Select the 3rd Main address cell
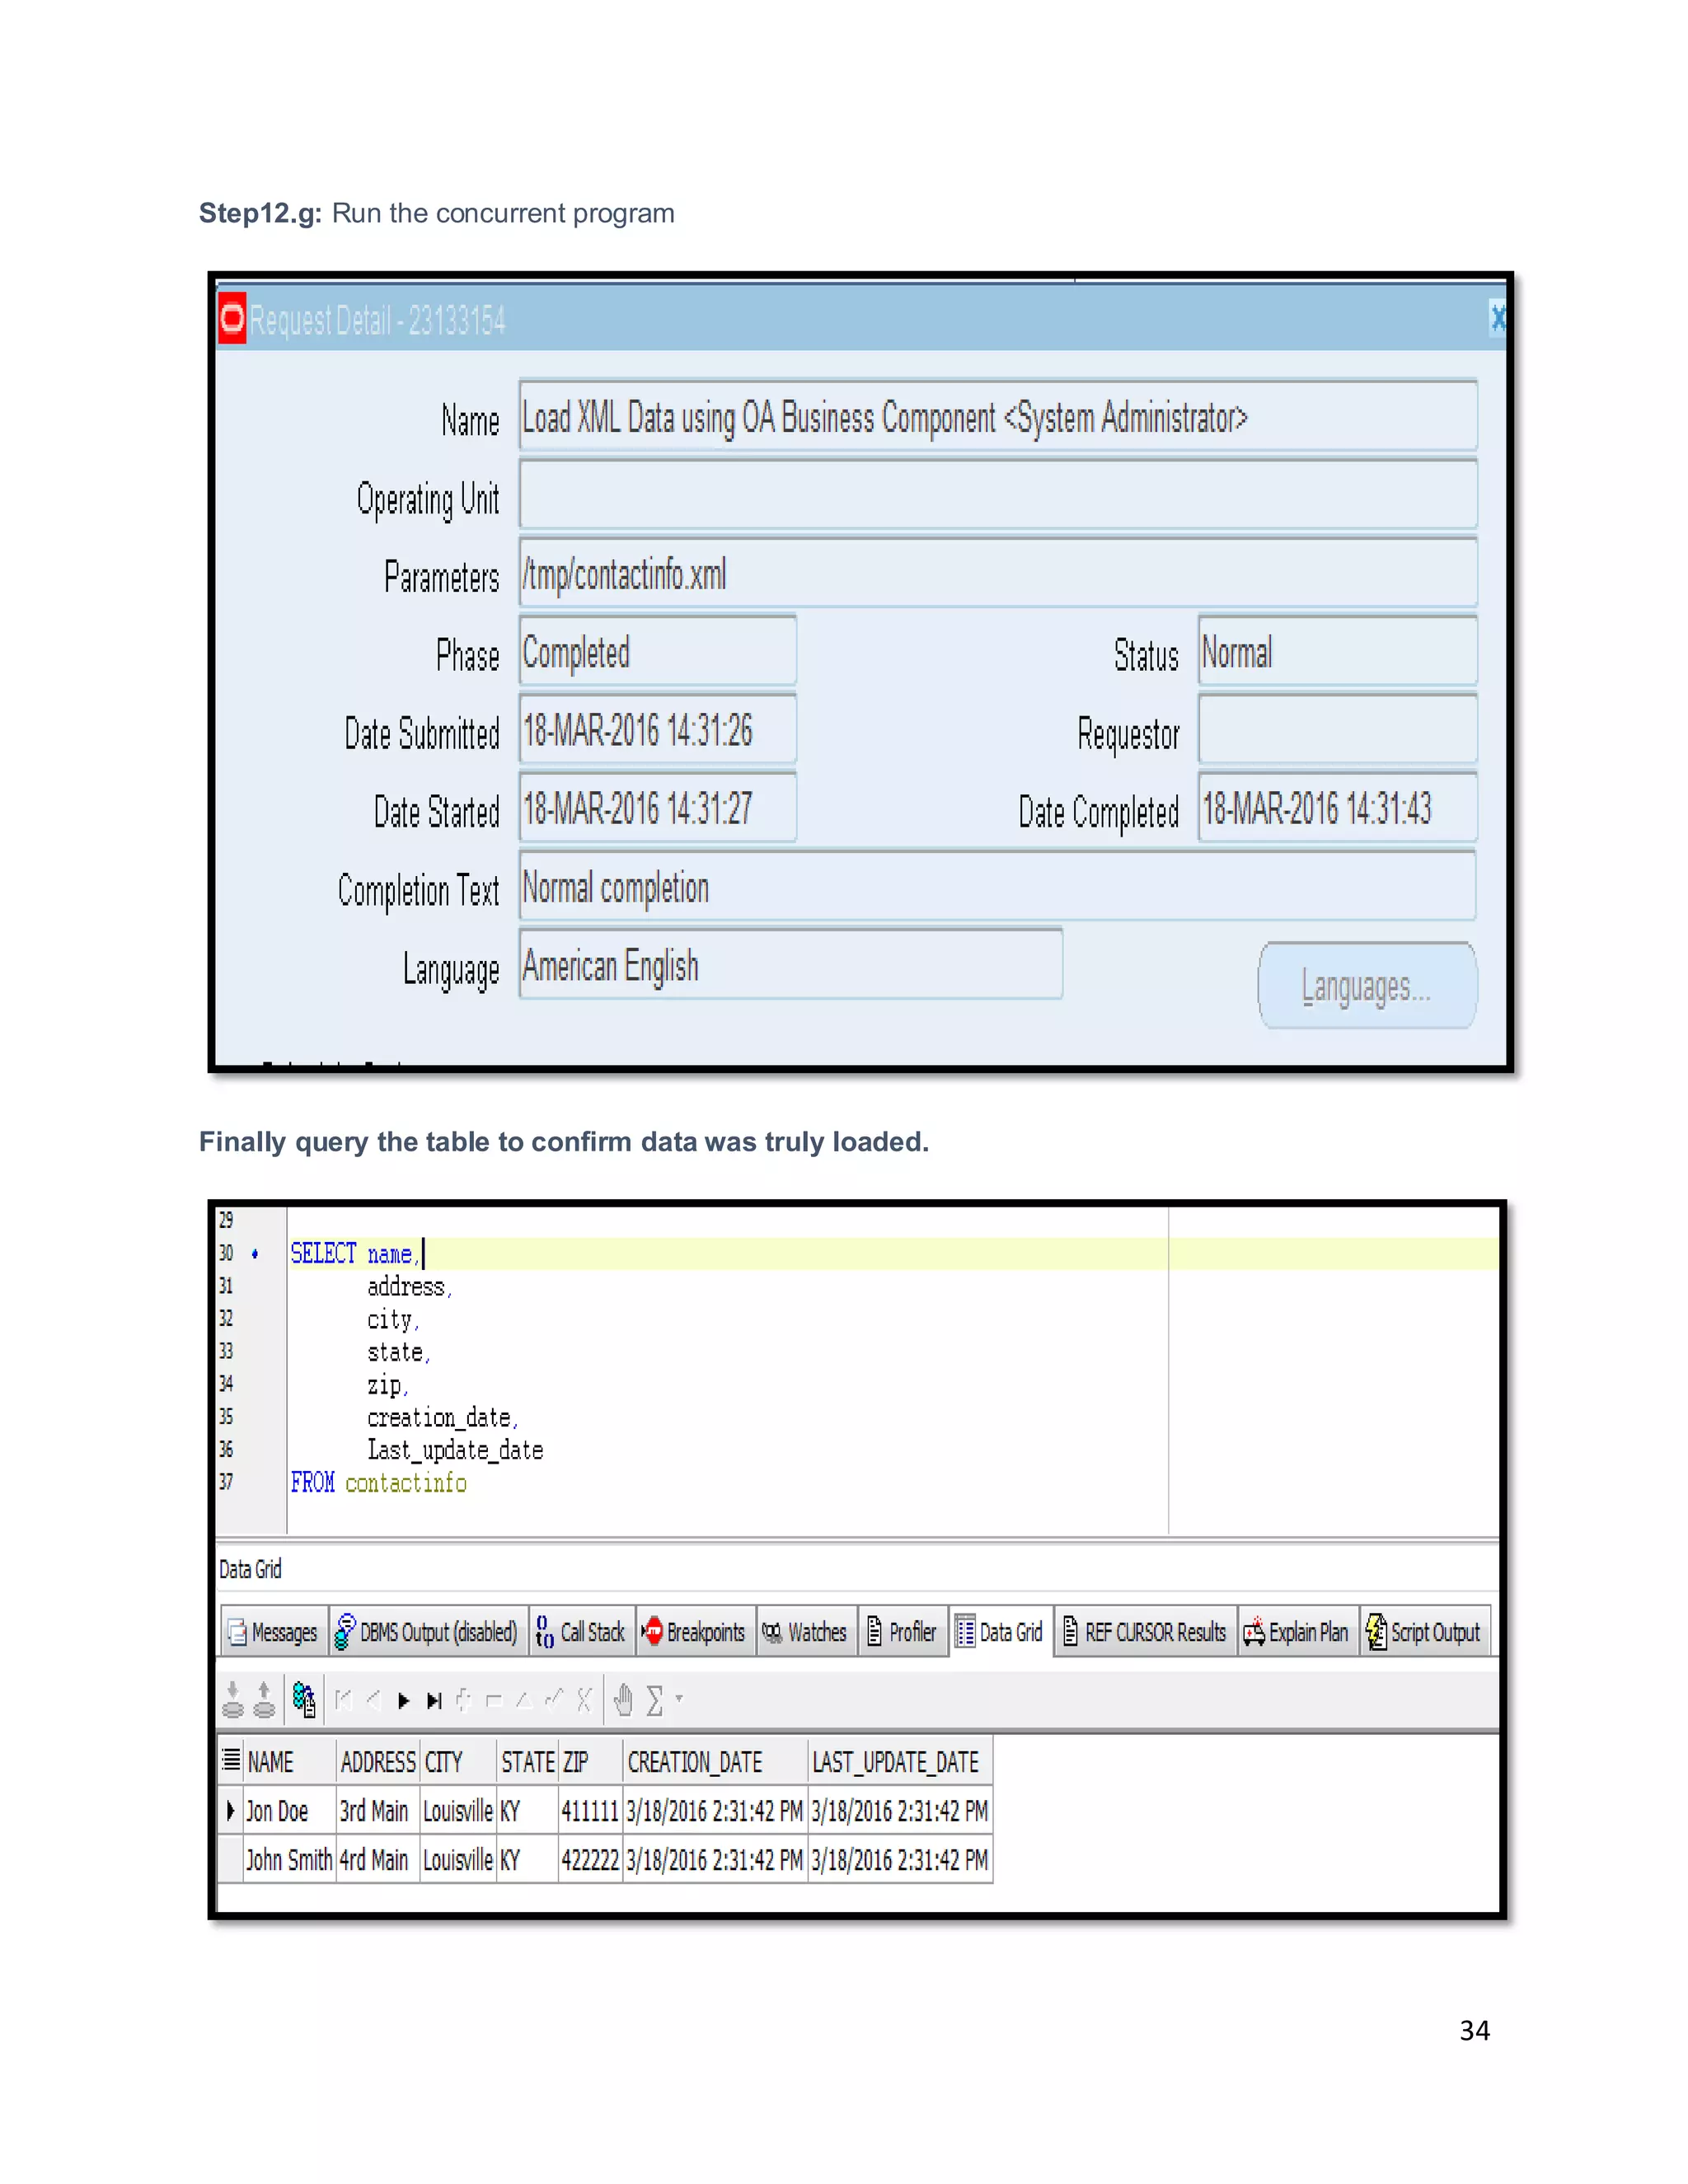The height and width of the screenshot is (2184, 1688). point(378,1810)
